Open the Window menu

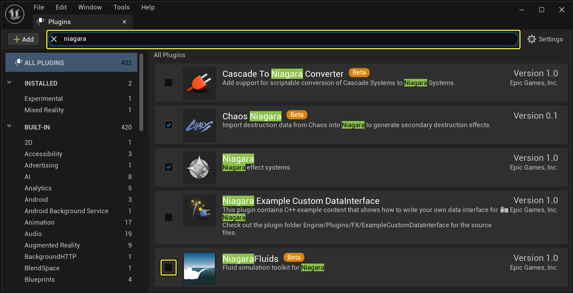(90, 7)
